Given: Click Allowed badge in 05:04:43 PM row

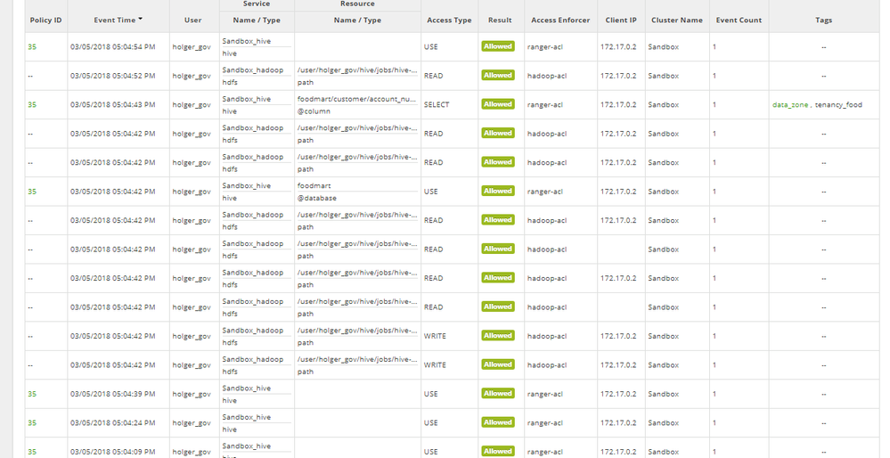Looking at the screenshot, I should click(x=498, y=104).
